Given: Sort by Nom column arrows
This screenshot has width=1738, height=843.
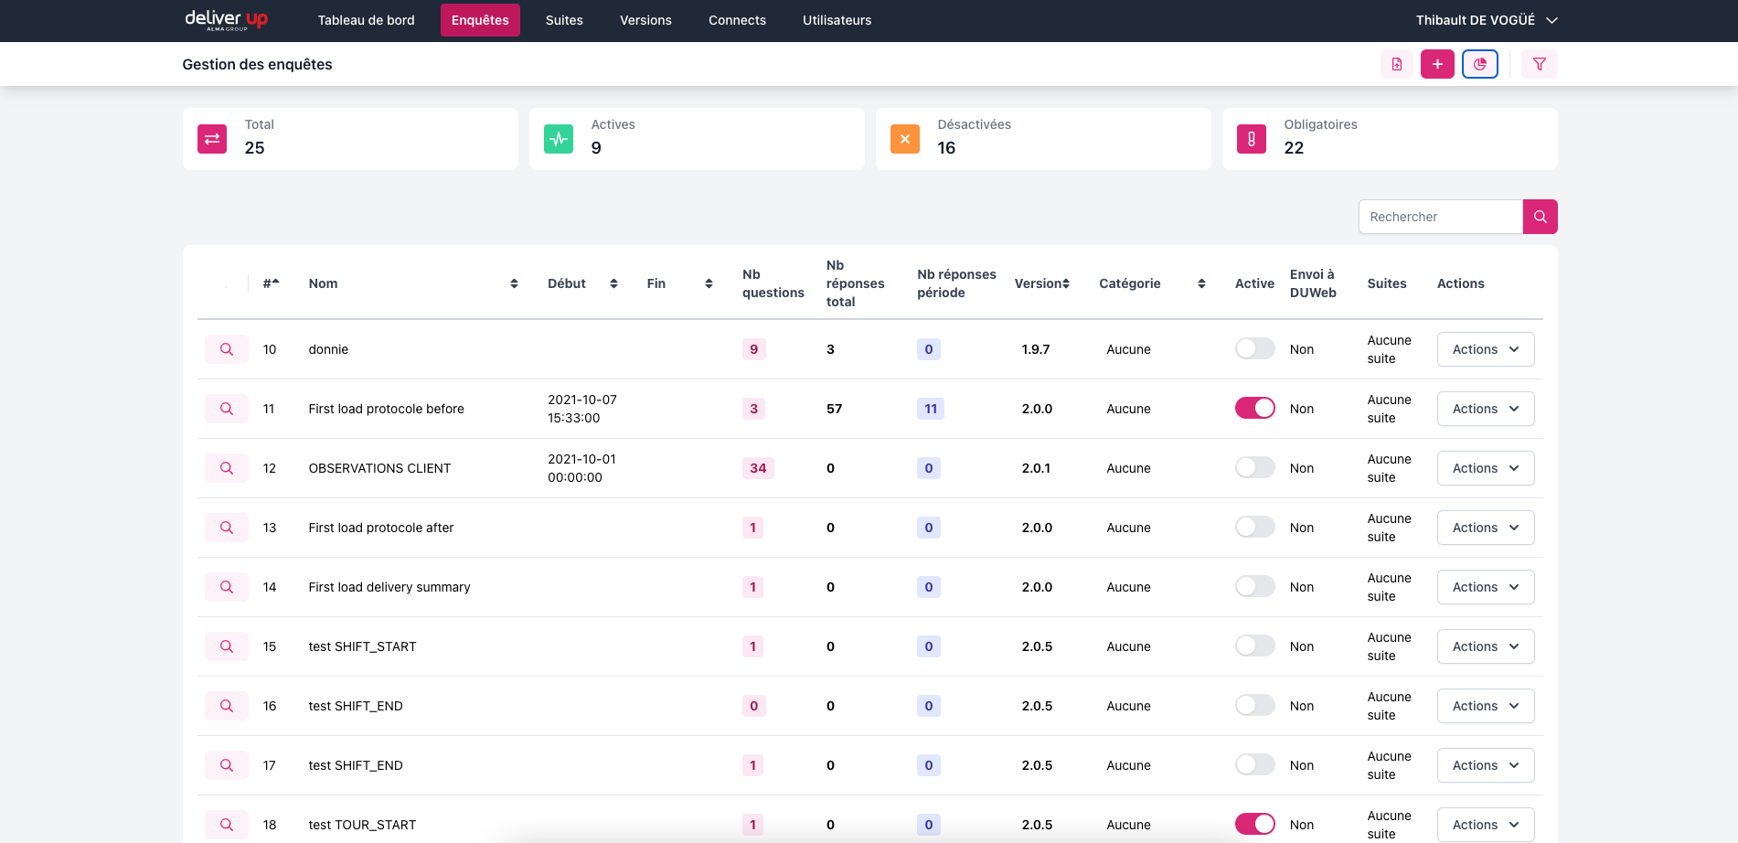Looking at the screenshot, I should pyautogui.click(x=514, y=283).
